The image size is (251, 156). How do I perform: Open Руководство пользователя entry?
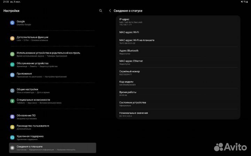tap(53, 127)
